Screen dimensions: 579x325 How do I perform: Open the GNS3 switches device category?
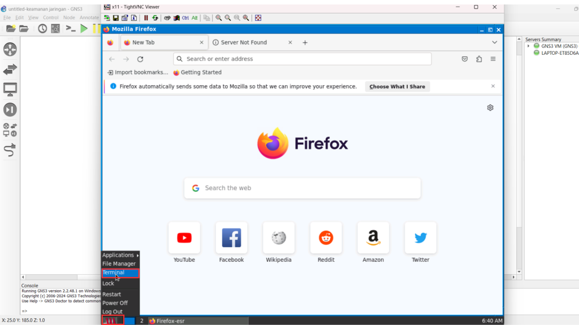click(x=10, y=69)
